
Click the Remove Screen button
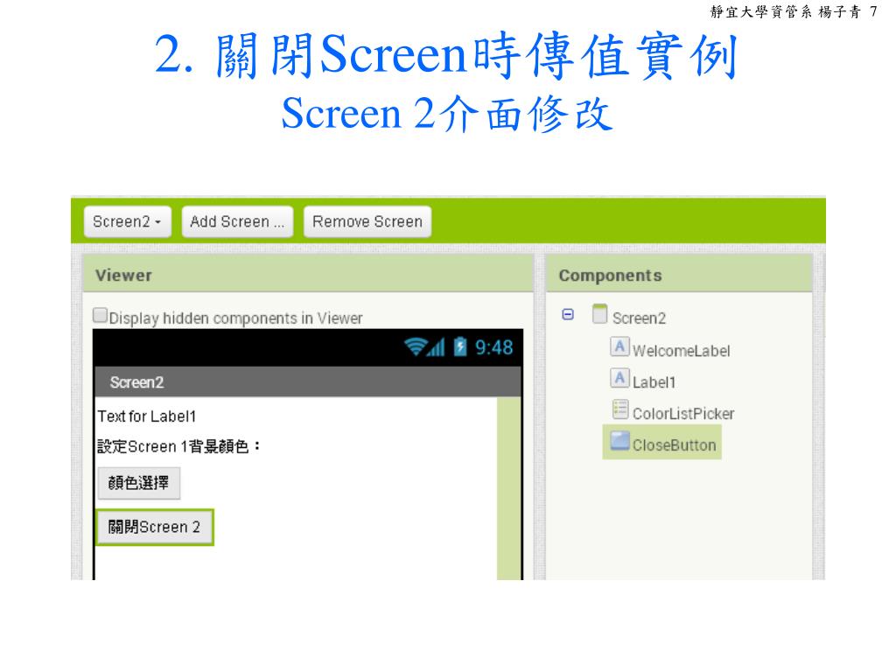point(367,221)
